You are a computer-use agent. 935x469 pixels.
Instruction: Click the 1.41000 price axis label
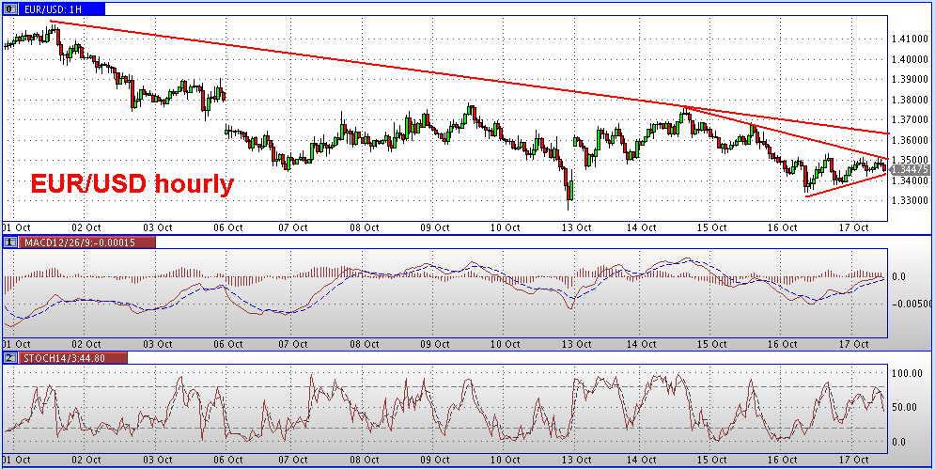[912, 39]
